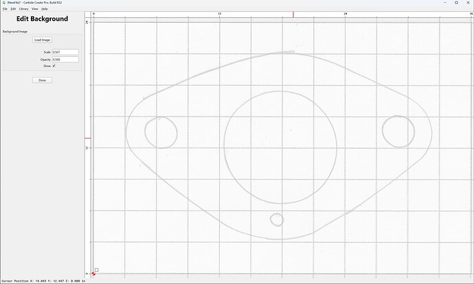Click the red origin marker on canvas
The width and height of the screenshot is (474, 284).
93,274
